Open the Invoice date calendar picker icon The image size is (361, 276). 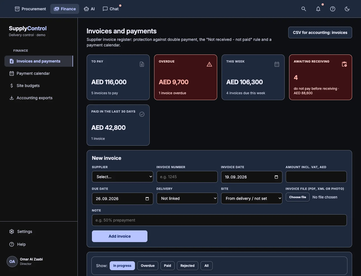(276, 177)
